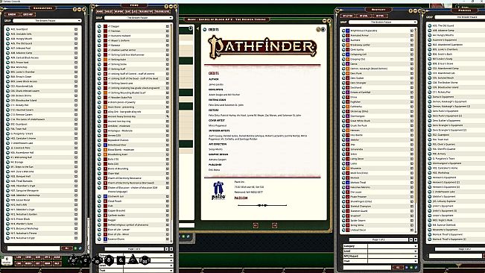Open paizo.com link on Credits page

tap(241, 198)
